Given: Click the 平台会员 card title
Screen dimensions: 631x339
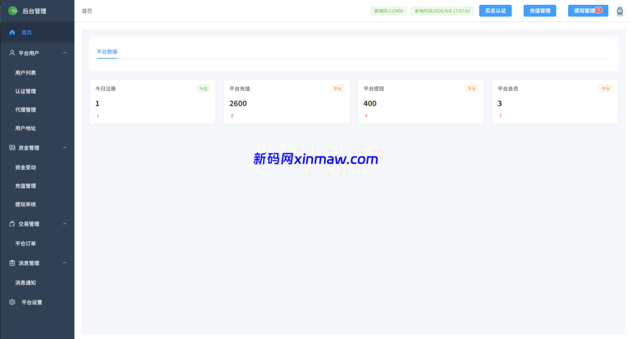Looking at the screenshot, I should 508,89.
